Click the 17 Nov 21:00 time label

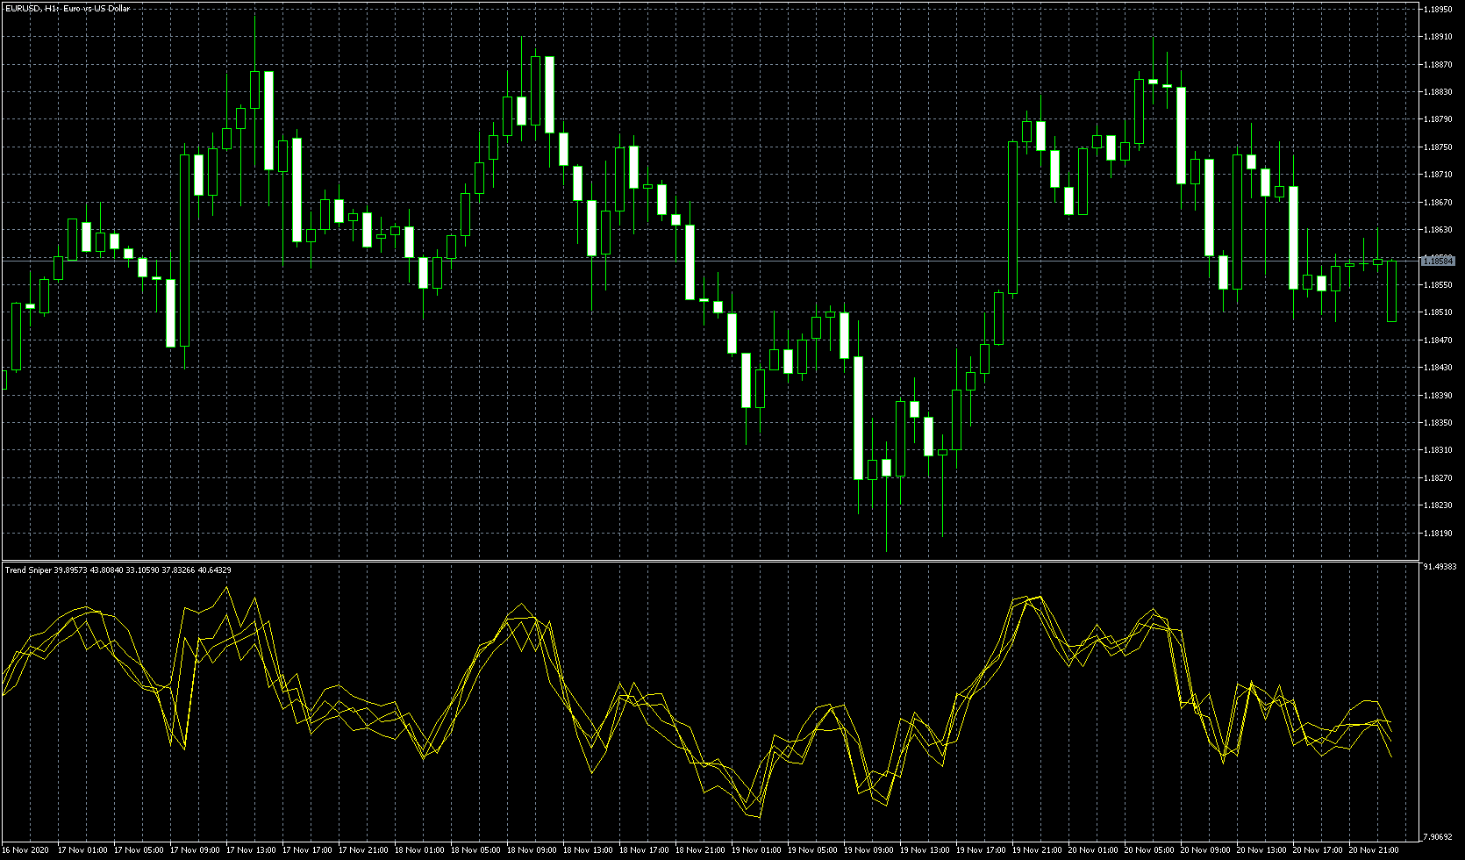(x=363, y=850)
